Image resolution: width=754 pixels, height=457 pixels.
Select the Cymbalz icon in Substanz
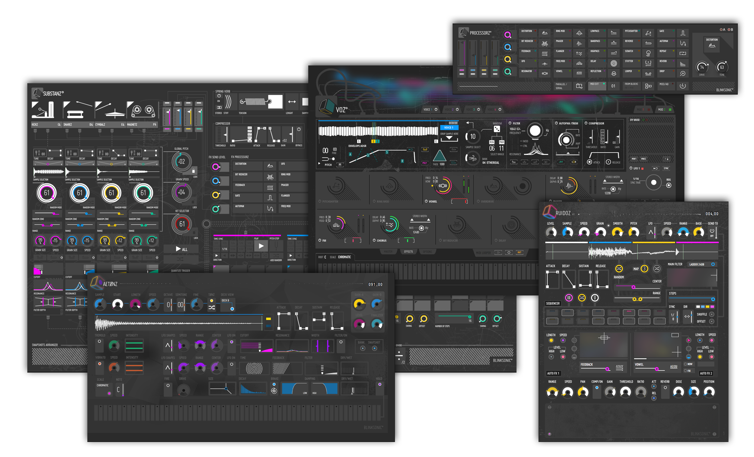click(x=110, y=110)
